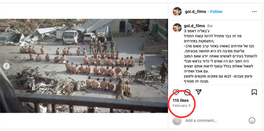Image resolution: width=264 pixels, height=131 pixels.
Task: Click the blurred commenter profile avatar
Action: coord(177,121)
